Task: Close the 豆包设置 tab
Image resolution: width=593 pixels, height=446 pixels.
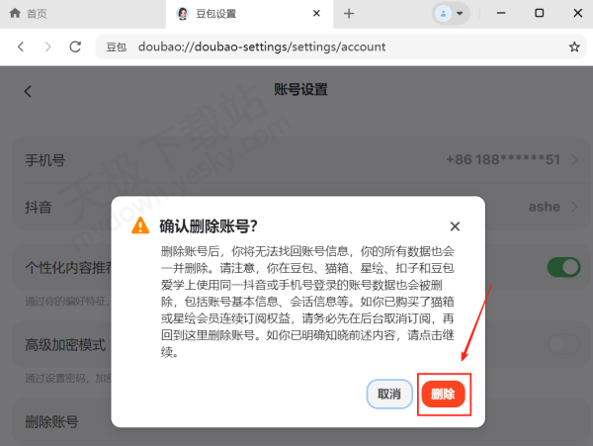Action: pyautogui.click(x=316, y=14)
